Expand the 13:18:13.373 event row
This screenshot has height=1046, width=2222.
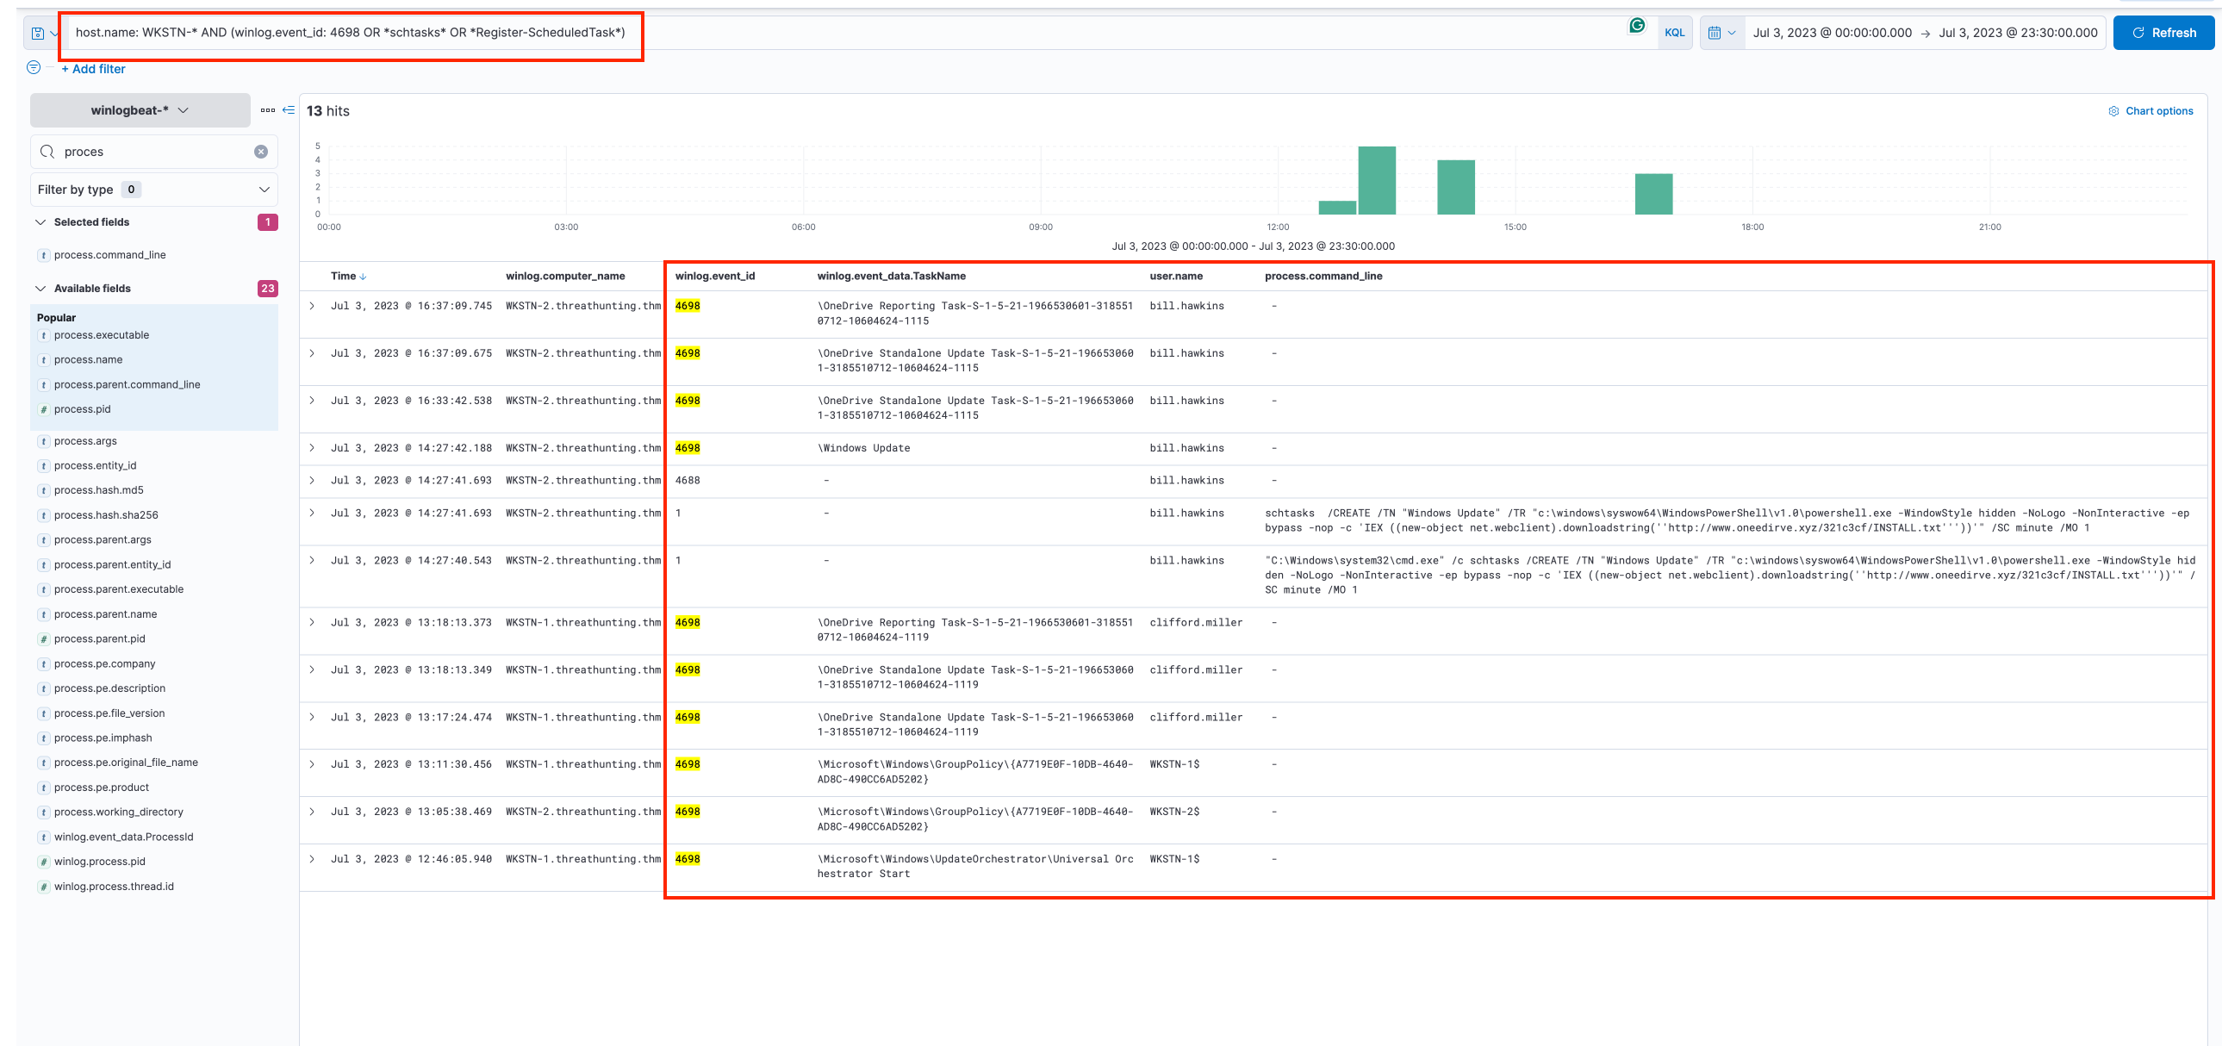[x=312, y=623]
